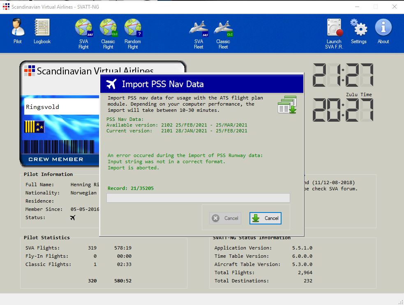Click the 'Record: 21/35205' text

coord(131,188)
